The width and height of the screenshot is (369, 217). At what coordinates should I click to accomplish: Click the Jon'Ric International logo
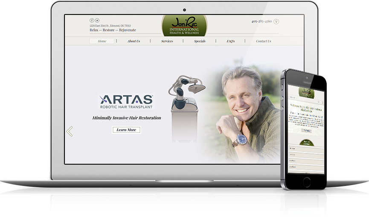(184, 26)
